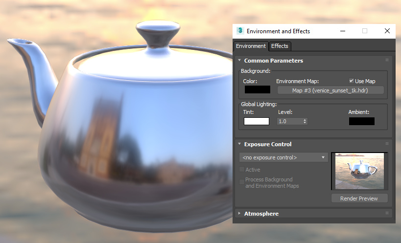Open the Ambient color swatch
Image resolution: width=401 pixels, height=243 pixels.
(x=362, y=121)
